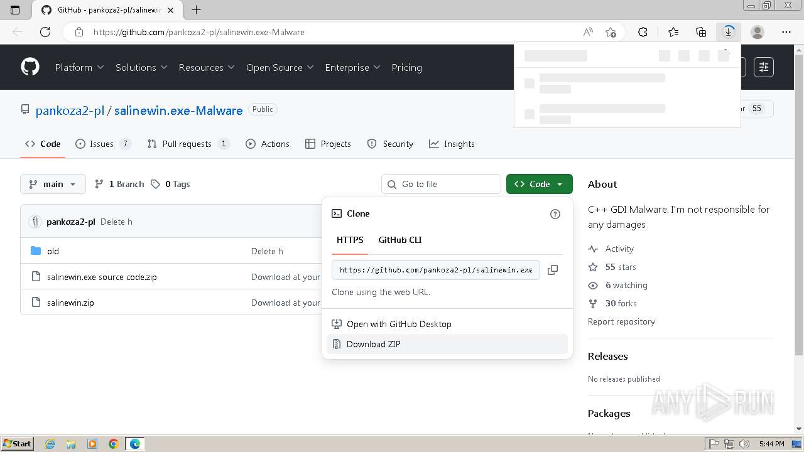This screenshot has height=452, width=804.
Task: Click the sidebar toggle button in GitHub header
Action: 764,67
